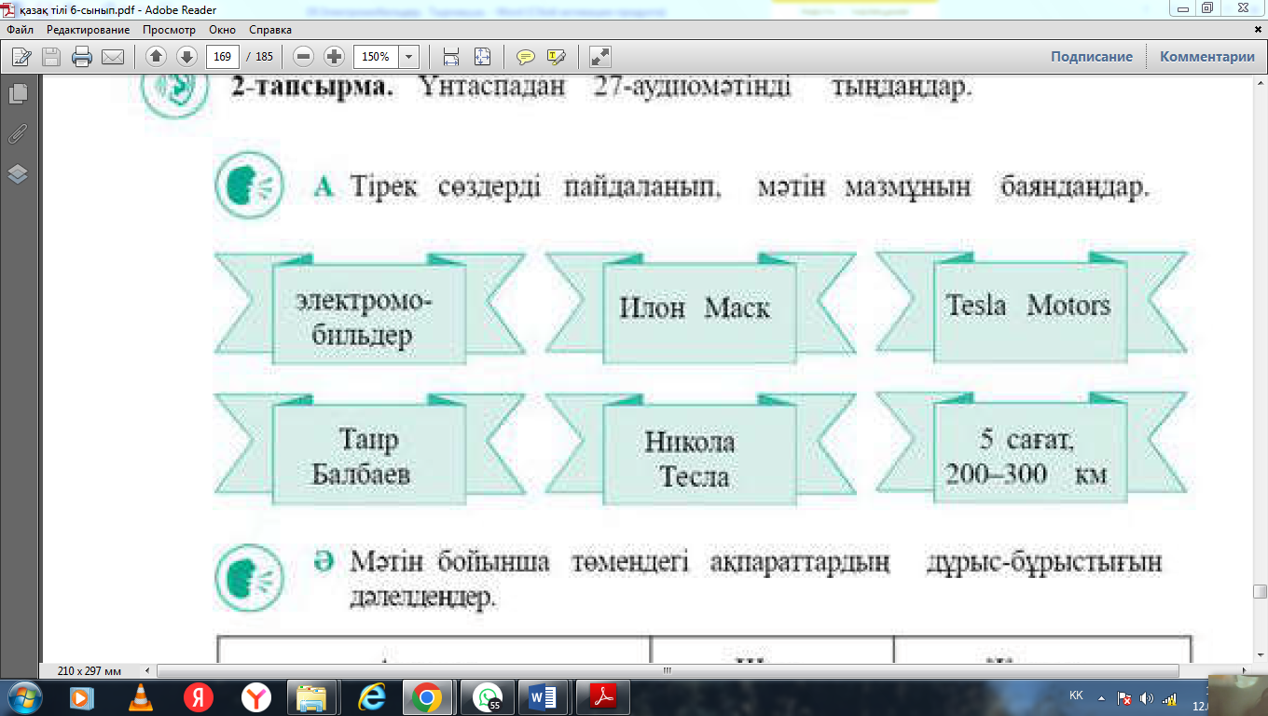Open the Файл menu
Viewport: 1268px width, 716px height.
pos(20,30)
